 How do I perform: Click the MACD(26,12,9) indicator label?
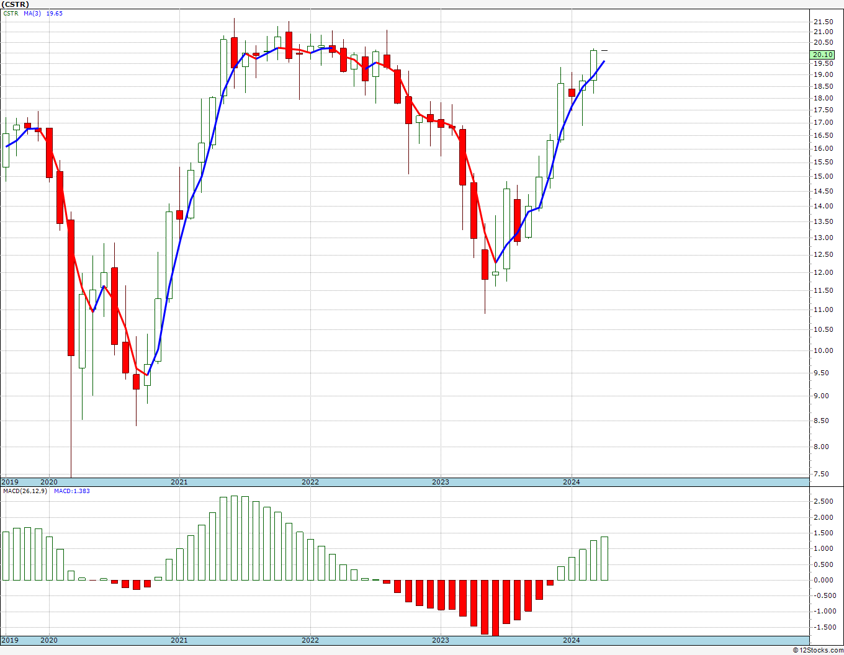coord(24,491)
